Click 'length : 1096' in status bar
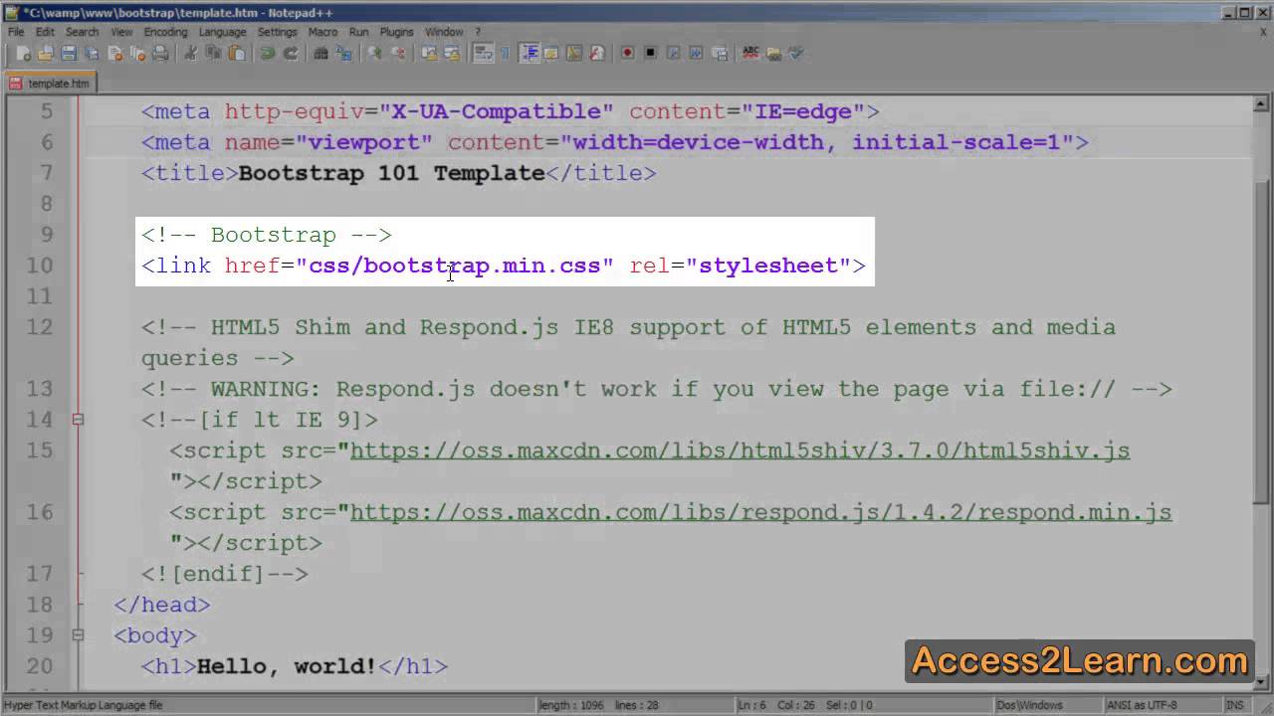The height and width of the screenshot is (716, 1274). (x=571, y=705)
